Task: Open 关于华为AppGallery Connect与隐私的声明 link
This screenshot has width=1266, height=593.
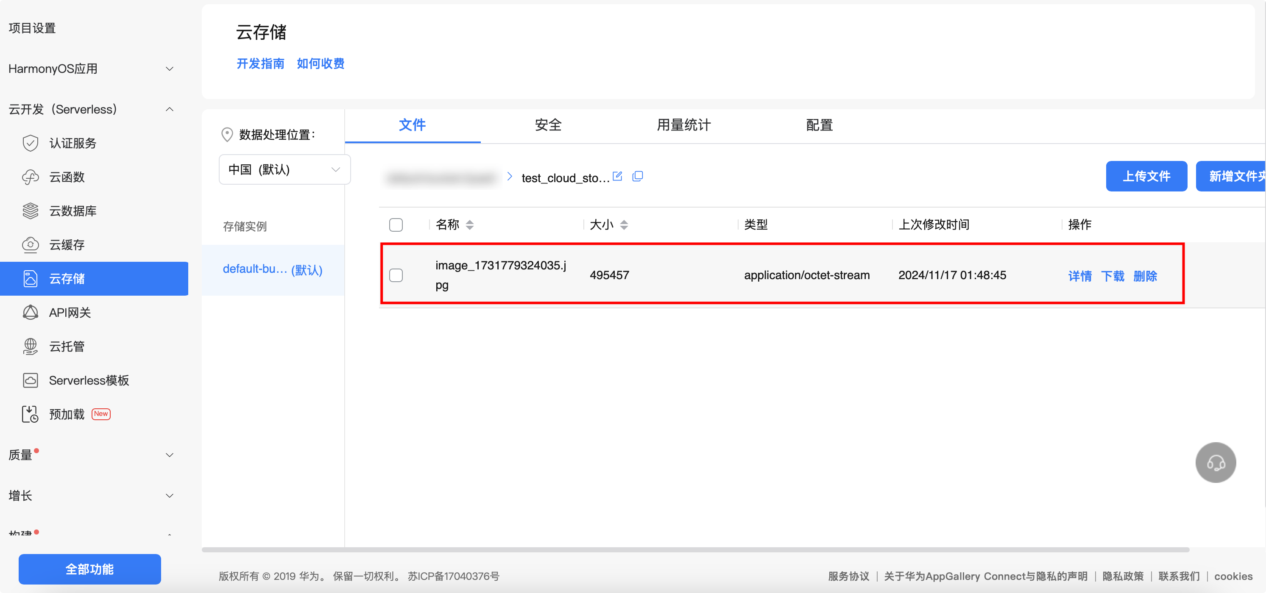Action: 985,576
